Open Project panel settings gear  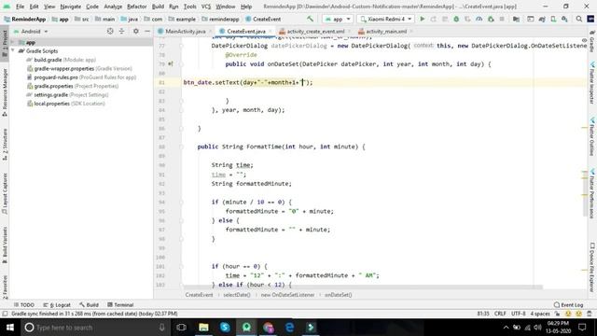(x=136, y=31)
